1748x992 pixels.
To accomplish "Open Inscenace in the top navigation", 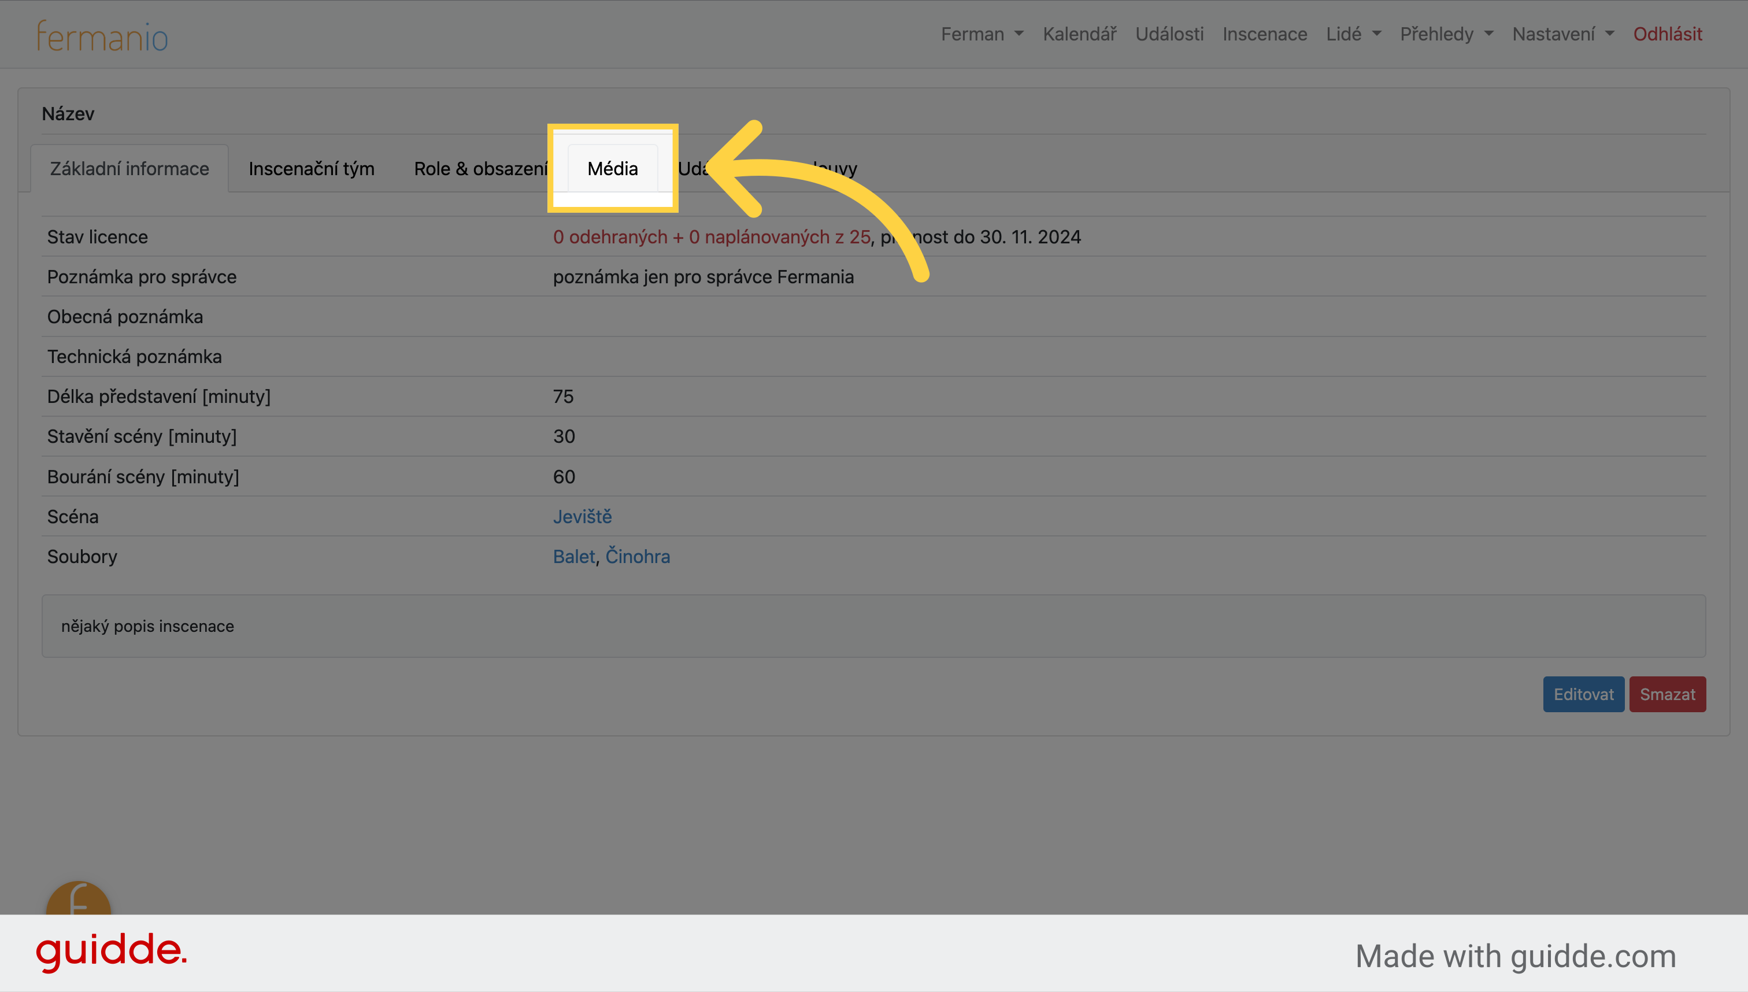I will pyautogui.click(x=1264, y=34).
